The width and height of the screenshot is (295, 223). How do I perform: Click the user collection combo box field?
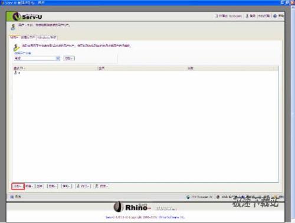pyautogui.click(x=37, y=58)
